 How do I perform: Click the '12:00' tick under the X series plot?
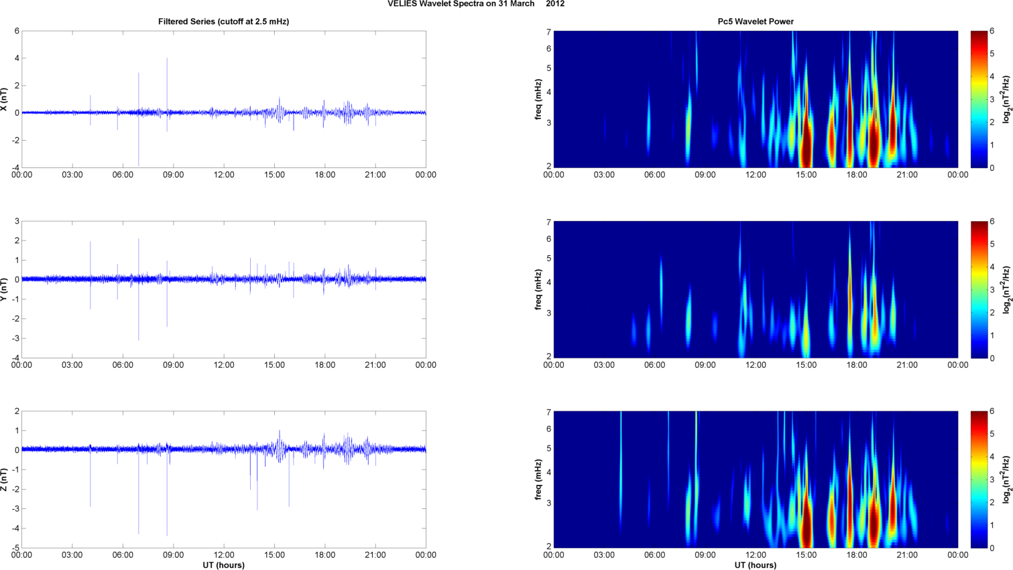(x=224, y=175)
